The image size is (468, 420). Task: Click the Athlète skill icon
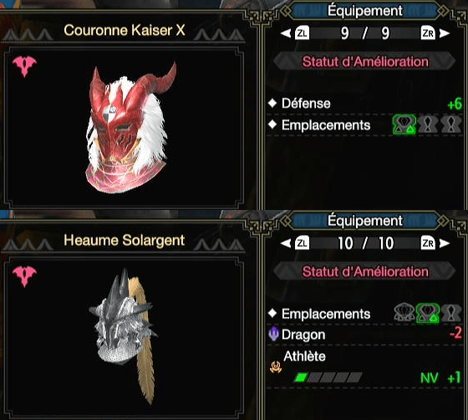(x=276, y=367)
